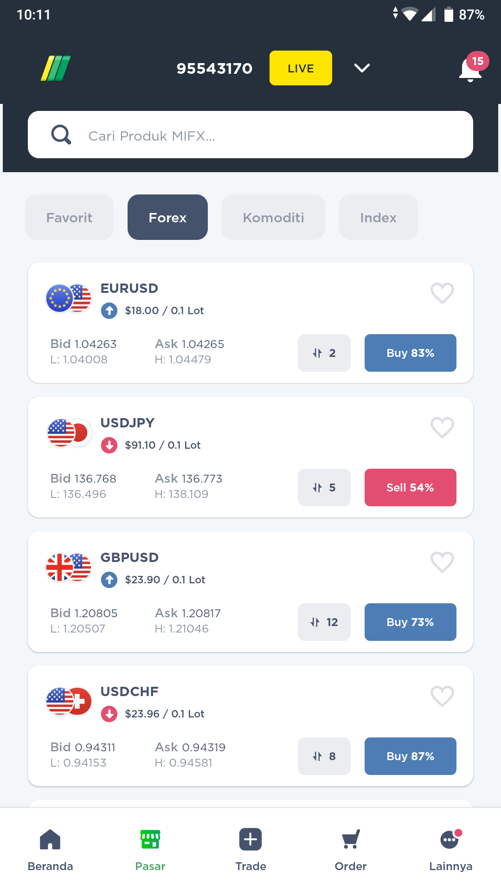Tap the search magnifier icon
Viewport: 501px width, 891px height.
click(61, 135)
